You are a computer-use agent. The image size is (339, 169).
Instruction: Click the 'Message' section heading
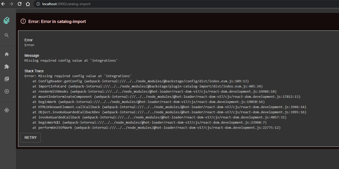click(x=32, y=55)
